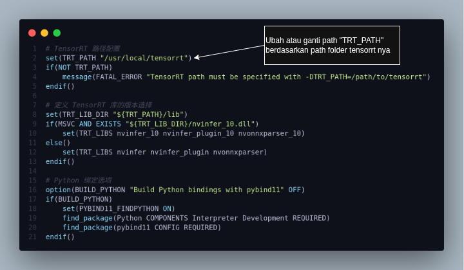Click the red close dot
This screenshot has height=270, width=464.
(x=32, y=33)
